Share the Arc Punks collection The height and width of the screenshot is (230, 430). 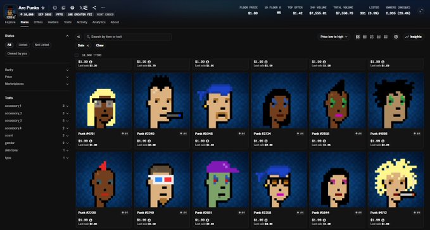[94, 8]
